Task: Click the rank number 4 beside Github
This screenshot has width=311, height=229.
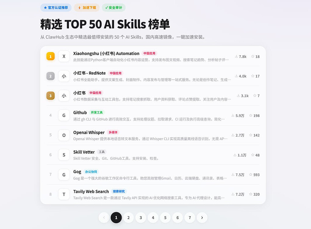Action: (x=50, y=115)
